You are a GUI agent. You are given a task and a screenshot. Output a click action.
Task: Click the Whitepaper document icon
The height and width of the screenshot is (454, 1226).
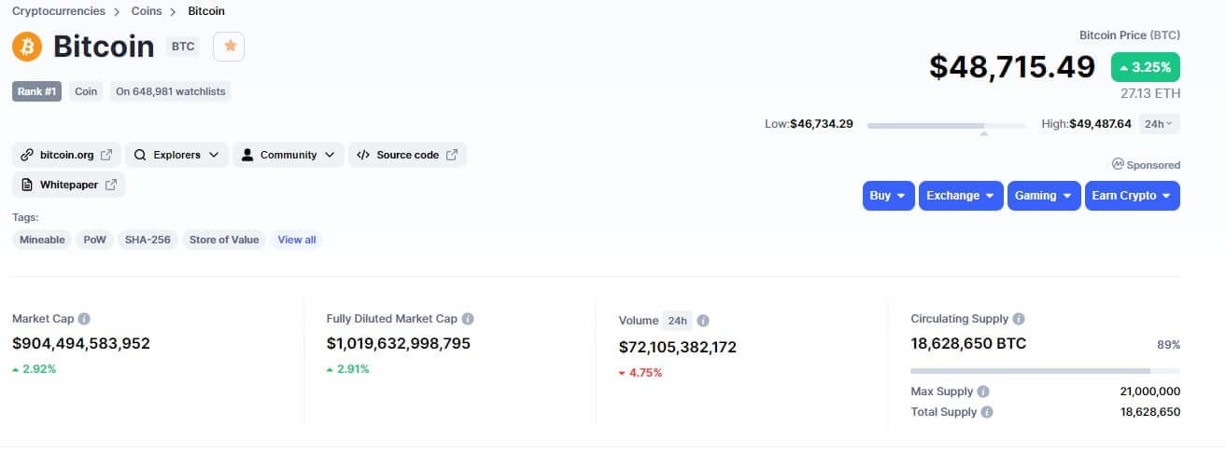tap(27, 185)
